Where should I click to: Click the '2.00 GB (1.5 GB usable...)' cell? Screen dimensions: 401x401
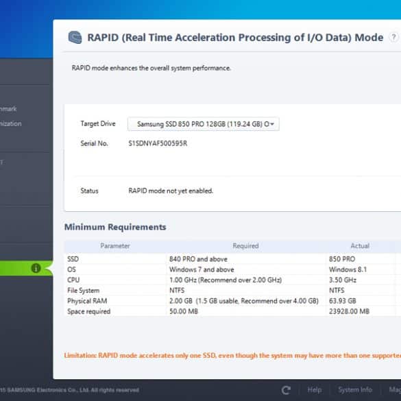[x=244, y=301]
